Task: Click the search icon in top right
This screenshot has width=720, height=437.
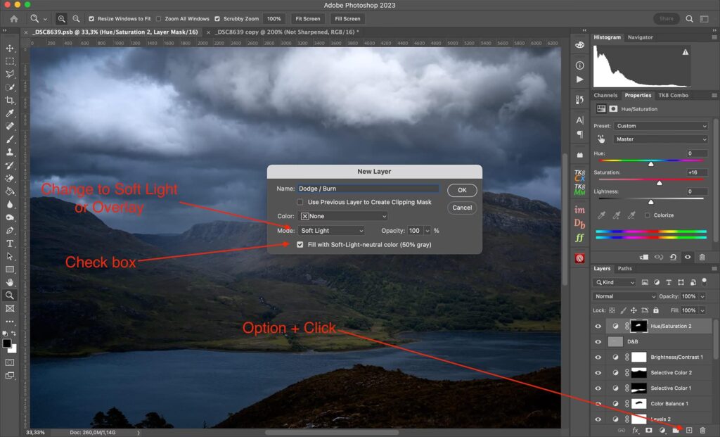Action: [x=689, y=18]
